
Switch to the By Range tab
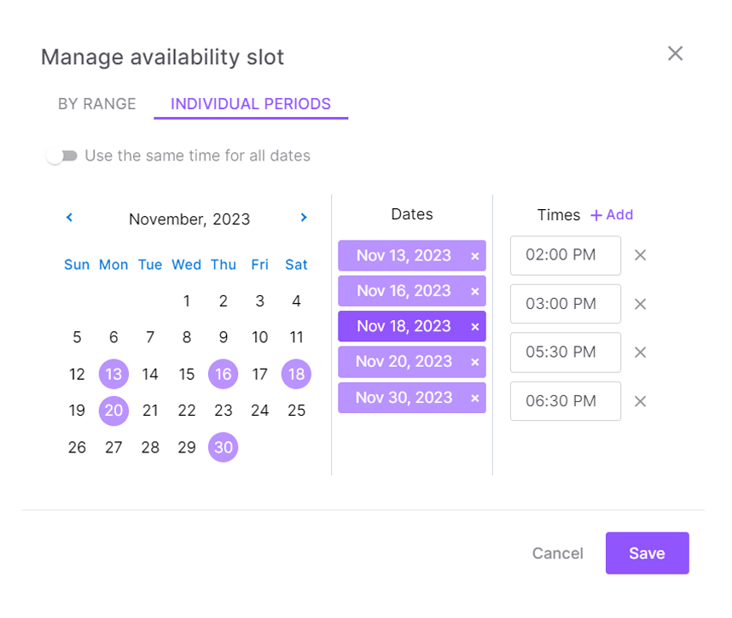[x=97, y=104]
